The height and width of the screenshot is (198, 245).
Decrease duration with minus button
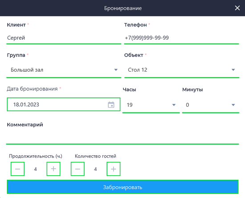[17, 169]
